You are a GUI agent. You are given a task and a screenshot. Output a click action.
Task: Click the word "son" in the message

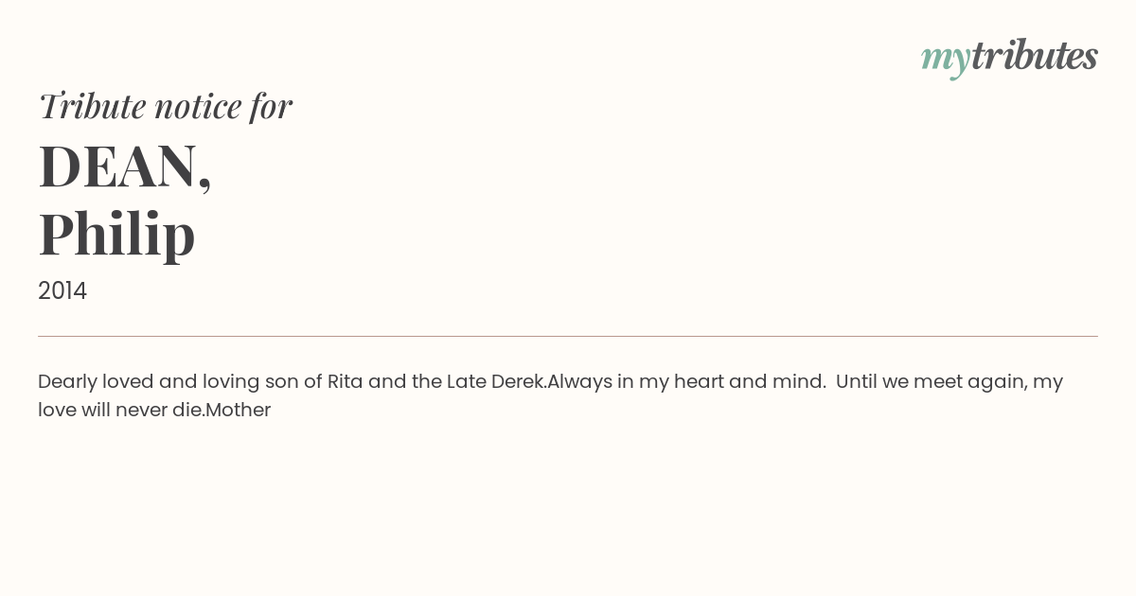pyautogui.click(x=281, y=382)
